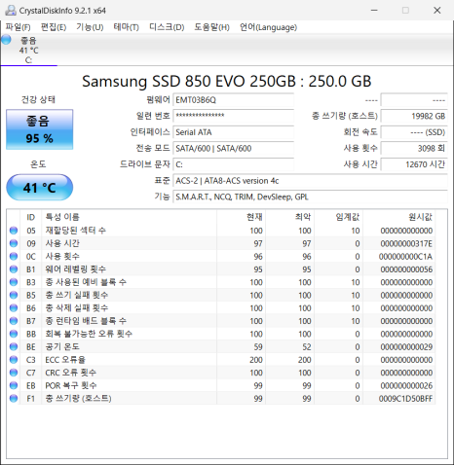Open the 테마(T) menu

127,27
